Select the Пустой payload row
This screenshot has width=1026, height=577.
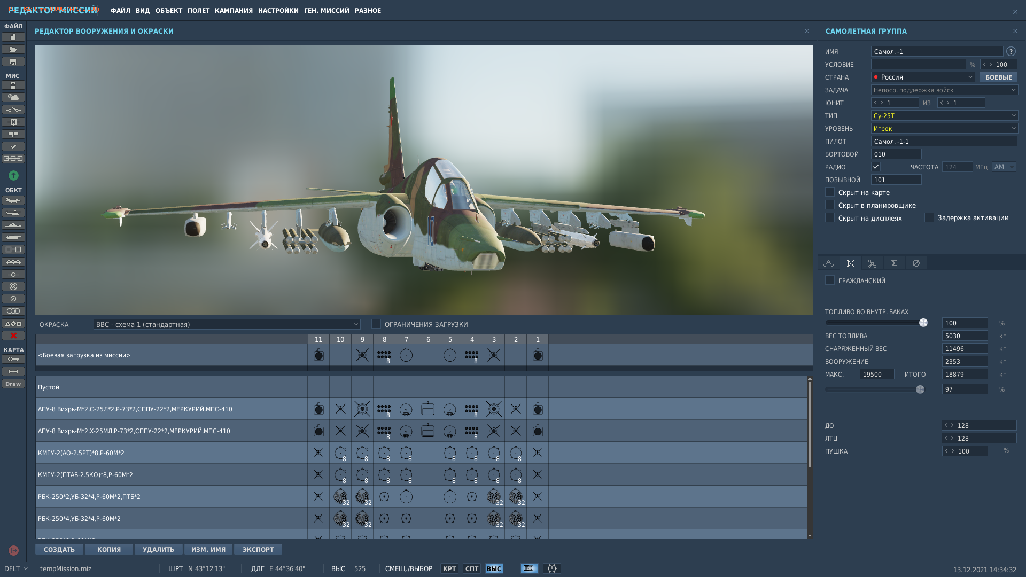click(421, 387)
